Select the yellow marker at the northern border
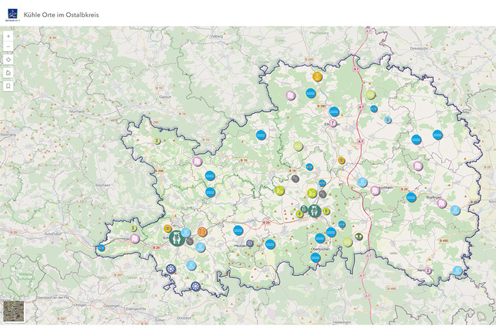This screenshot has height=331, width=496. [x=317, y=77]
